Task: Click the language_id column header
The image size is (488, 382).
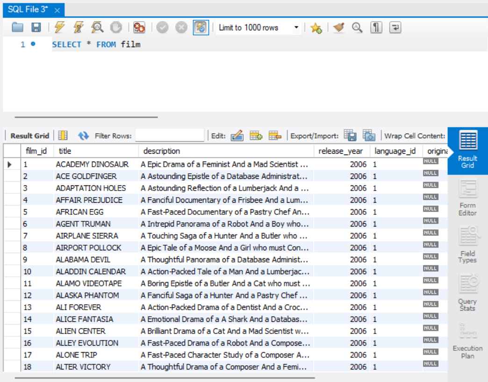Action: point(396,151)
